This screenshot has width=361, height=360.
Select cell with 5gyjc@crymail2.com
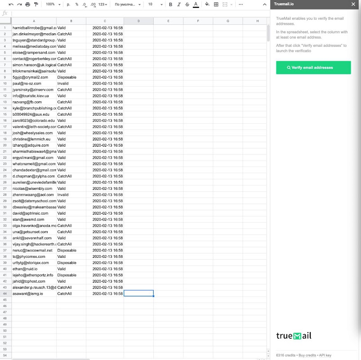pos(34,77)
